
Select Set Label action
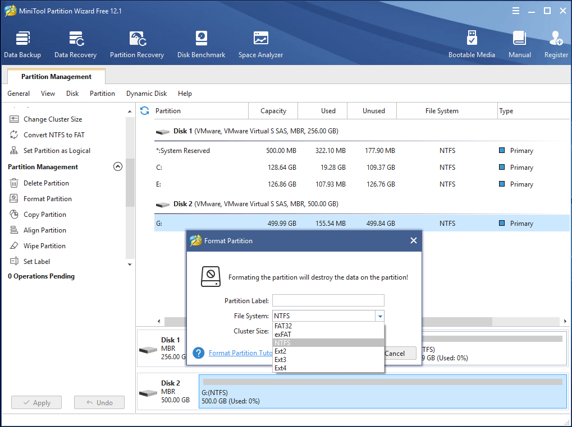[36, 261]
